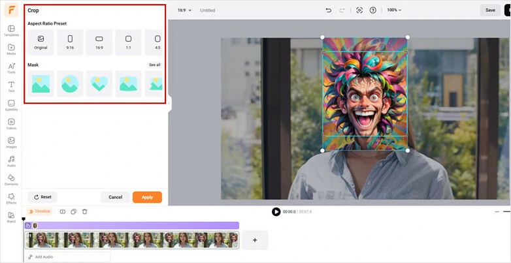The height and width of the screenshot is (263, 511).
Task: Choose the heart mask shape
Action: 99,84
